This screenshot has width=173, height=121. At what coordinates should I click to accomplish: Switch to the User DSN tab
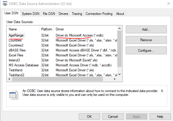11,13
